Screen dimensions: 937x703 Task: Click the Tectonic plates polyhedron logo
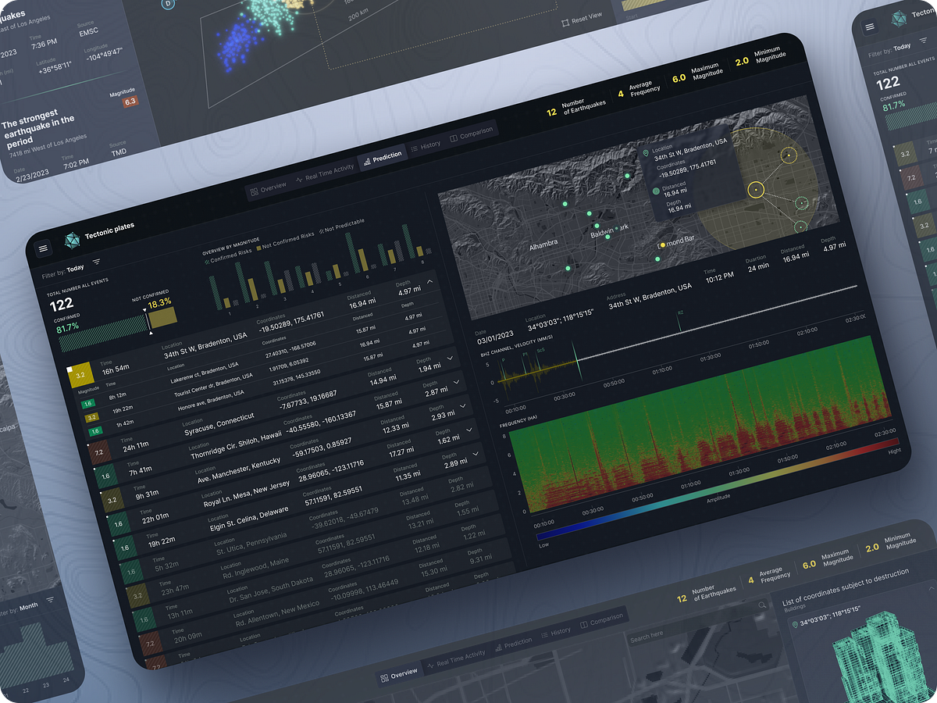tap(72, 239)
